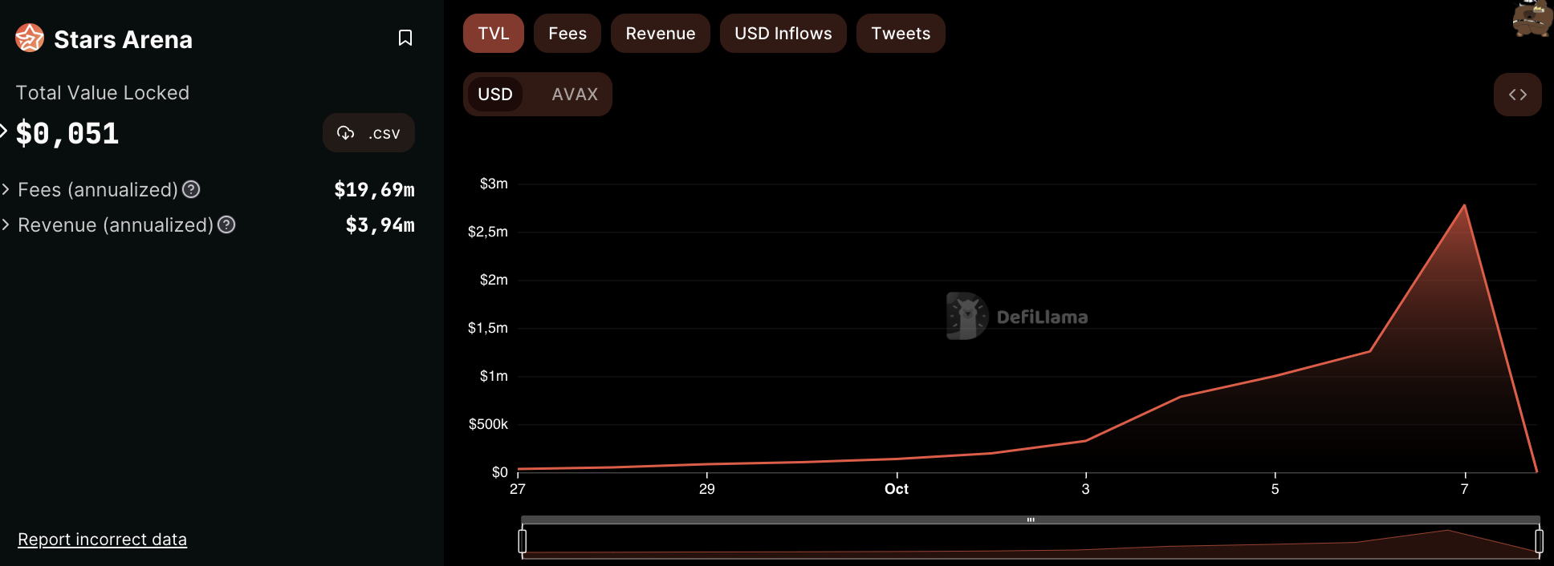The image size is (1554, 566).
Task: Toggle the Tweets chart series
Action: pos(901,34)
